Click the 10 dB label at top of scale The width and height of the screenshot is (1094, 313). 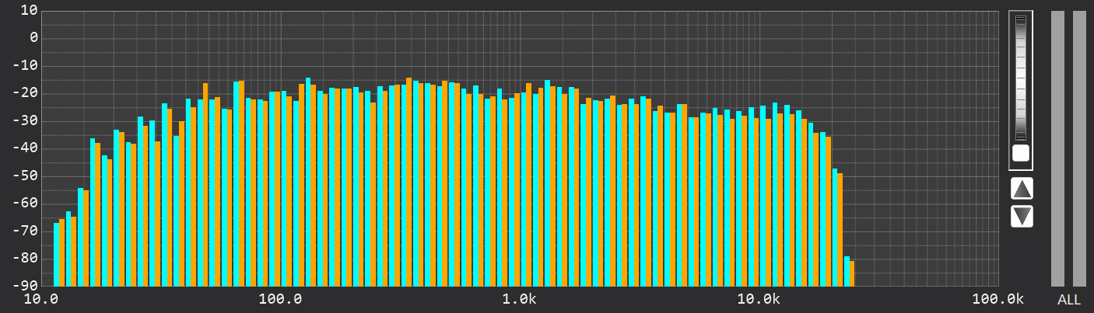tap(29, 10)
